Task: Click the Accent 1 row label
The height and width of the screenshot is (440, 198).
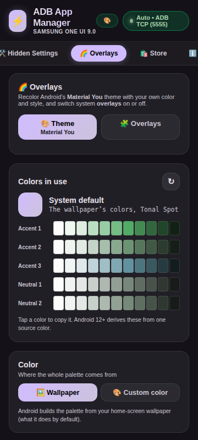Action: [x=30, y=228]
